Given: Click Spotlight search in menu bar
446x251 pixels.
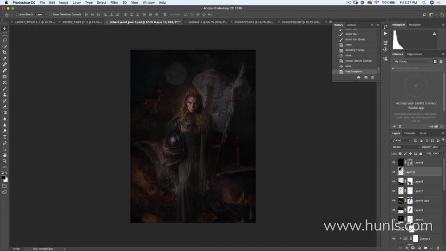Looking at the screenshot, I should click(x=424, y=3).
